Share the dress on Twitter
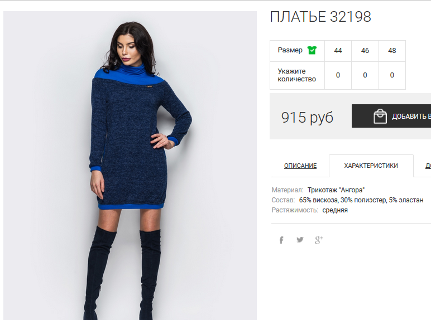This screenshot has height=320, width=431. click(300, 240)
